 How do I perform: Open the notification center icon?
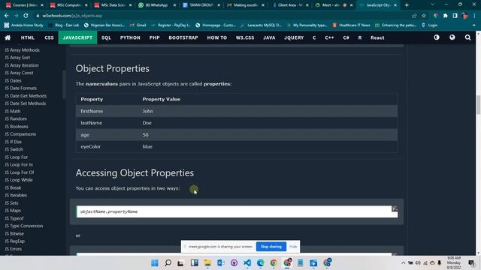tap(471, 263)
